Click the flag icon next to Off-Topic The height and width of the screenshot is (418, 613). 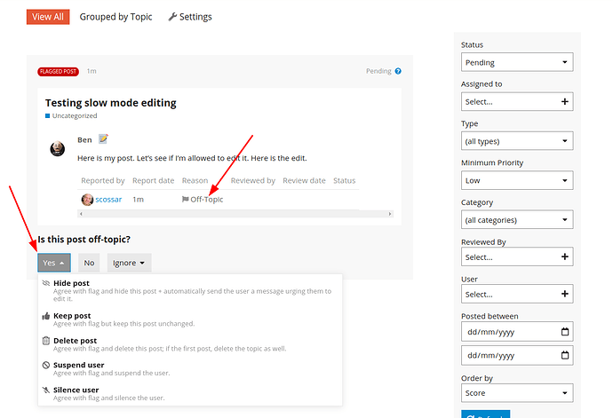[186, 199]
